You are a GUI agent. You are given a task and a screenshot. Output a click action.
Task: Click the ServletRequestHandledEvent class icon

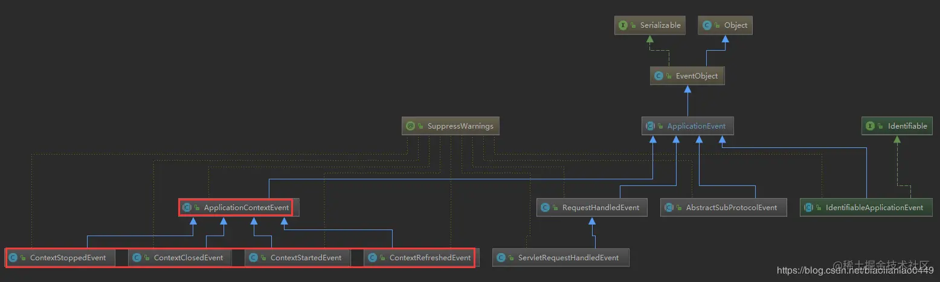[x=501, y=258]
